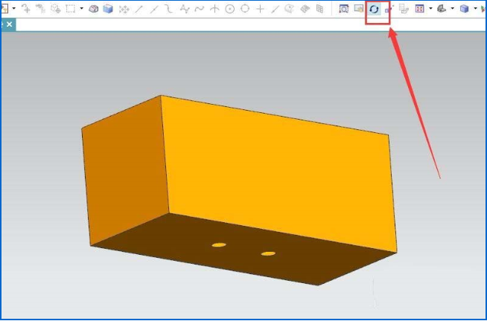
Task: Open dropdown arrow at far left of toolbar
Action: (x=13, y=9)
